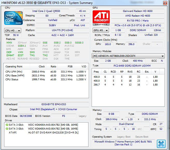Select memory timing row with CL 6
Image resolution: width=170 pixels, height=150 pixels.
[x=128, y=77]
